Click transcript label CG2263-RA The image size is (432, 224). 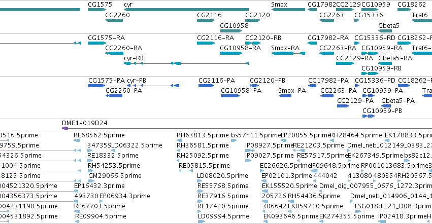pos(338,48)
